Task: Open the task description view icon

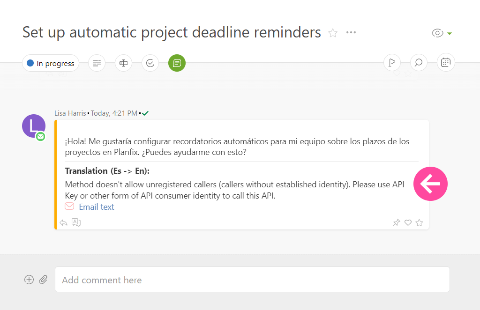Action: 97,63
